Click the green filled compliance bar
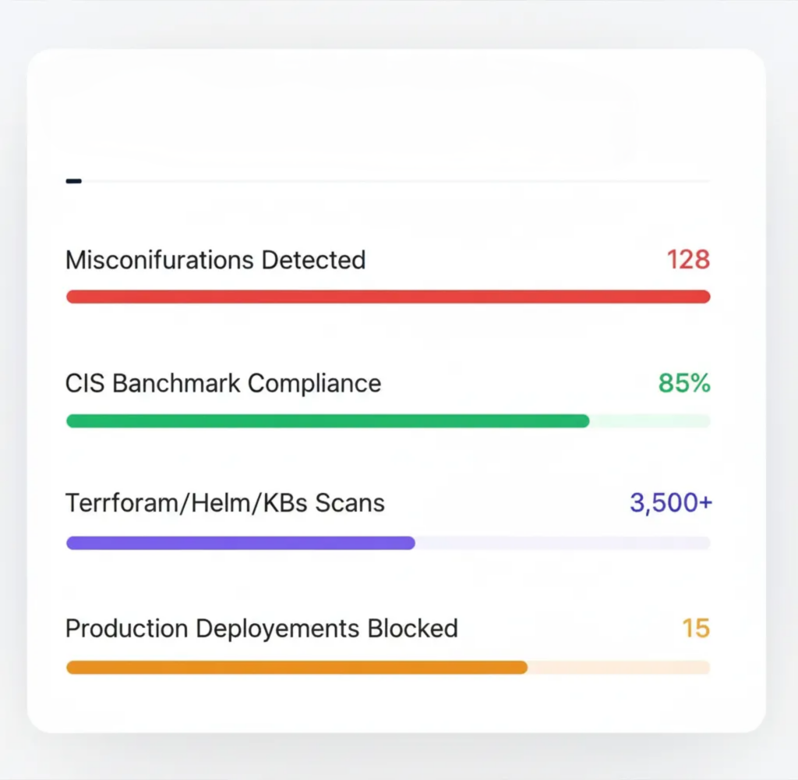 [x=327, y=421]
